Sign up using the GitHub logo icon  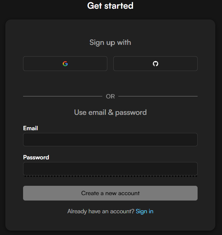pyautogui.click(x=155, y=64)
